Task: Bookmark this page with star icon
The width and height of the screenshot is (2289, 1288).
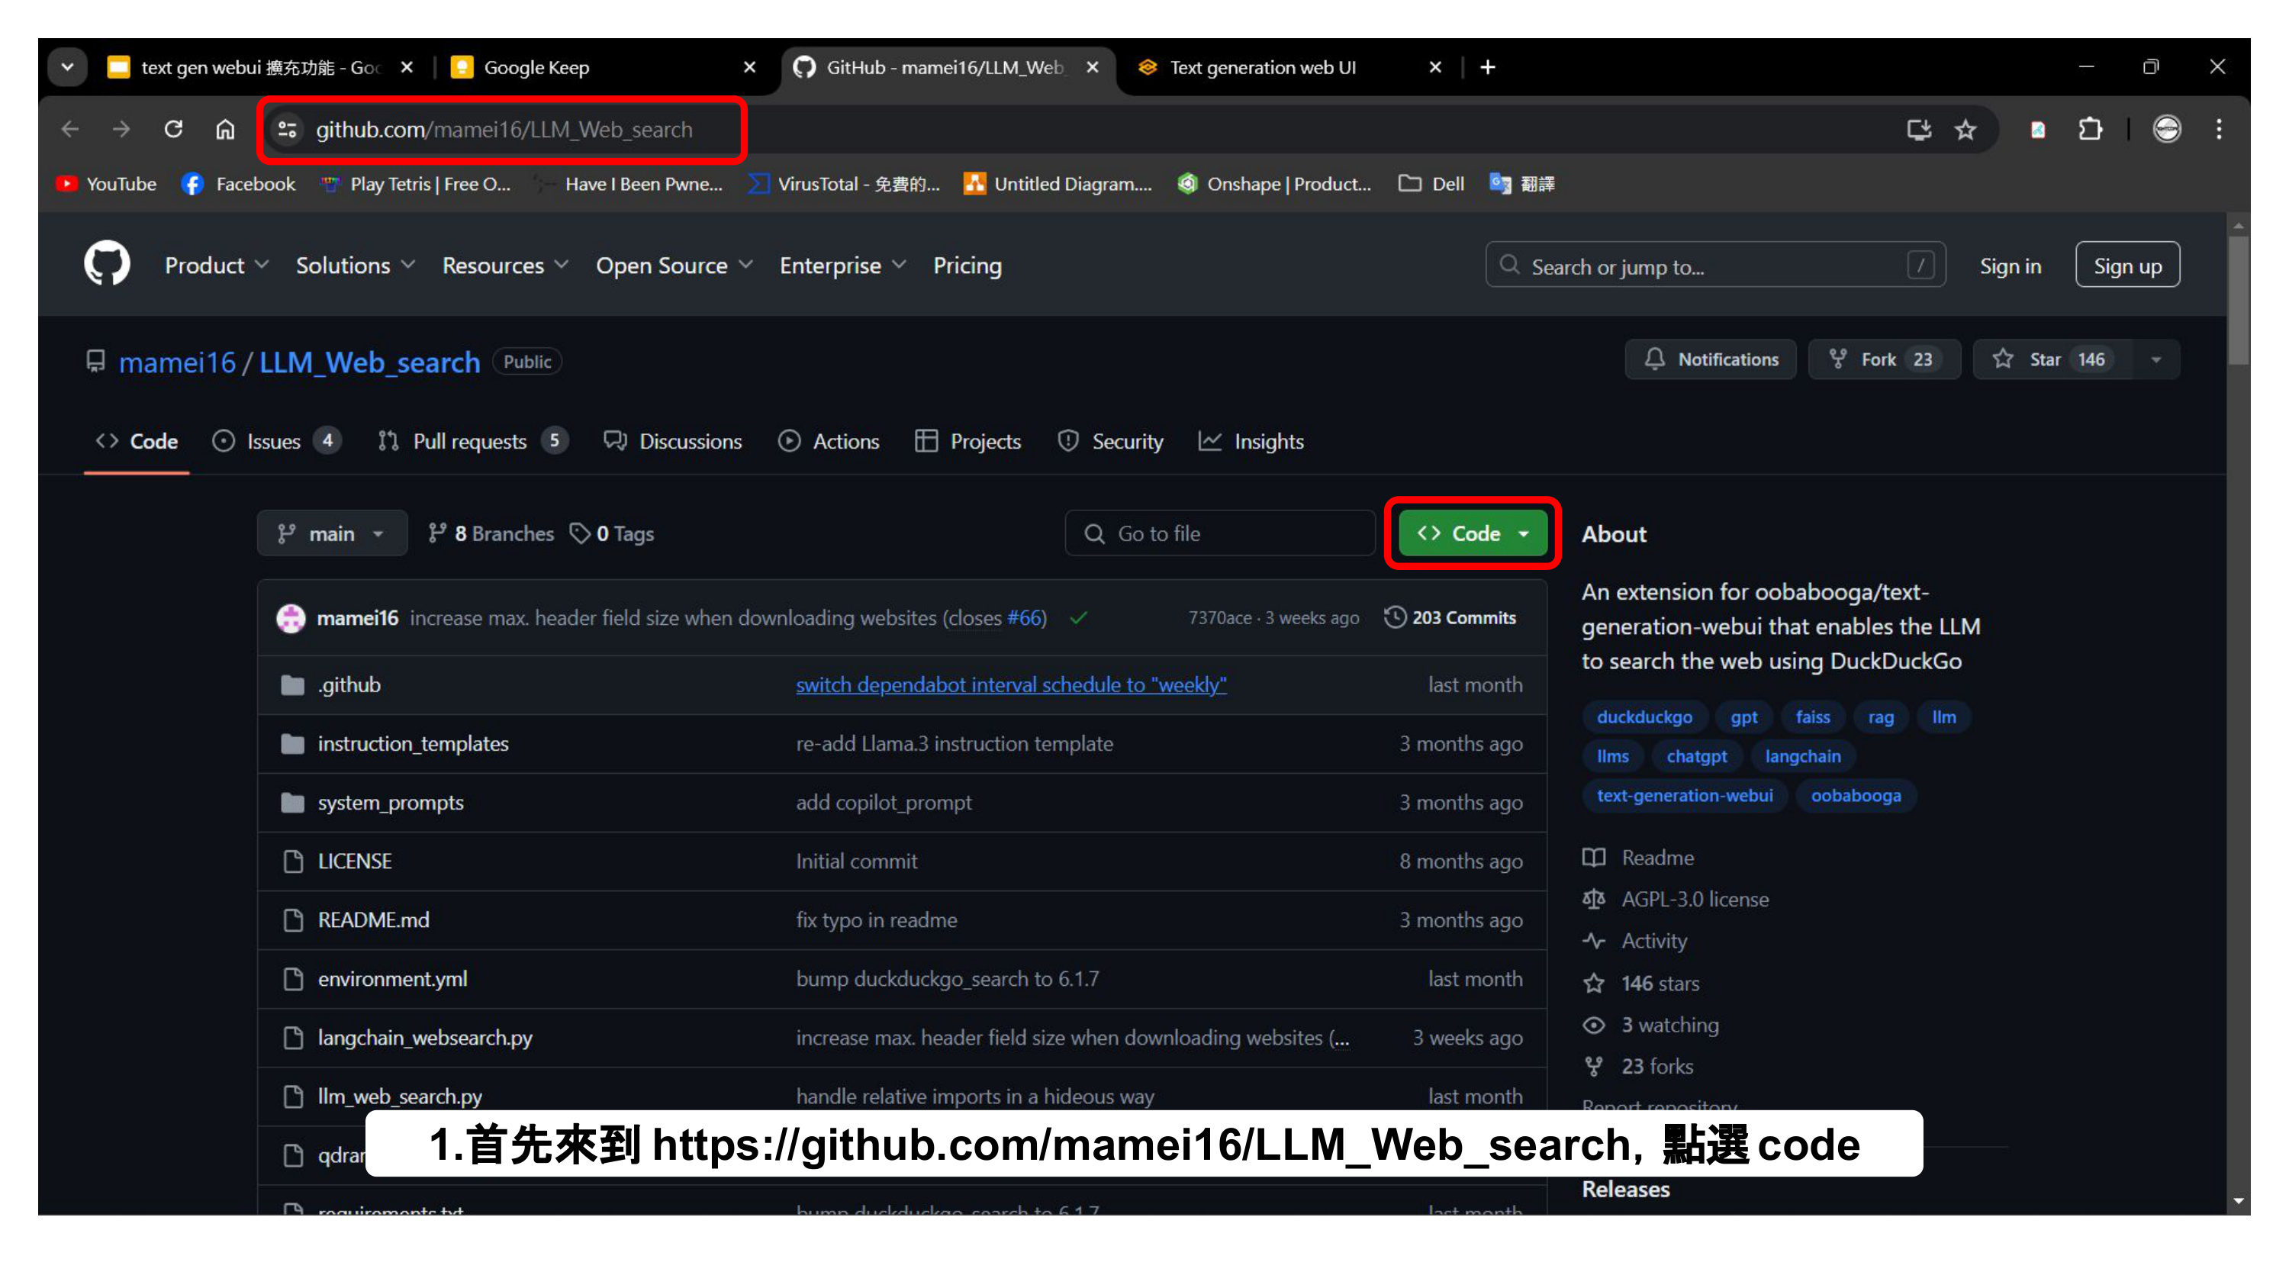Action: [1965, 130]
